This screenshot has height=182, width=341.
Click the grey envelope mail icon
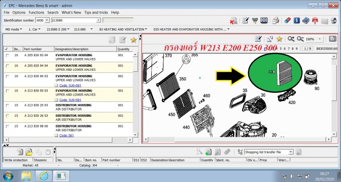[324, 21]
